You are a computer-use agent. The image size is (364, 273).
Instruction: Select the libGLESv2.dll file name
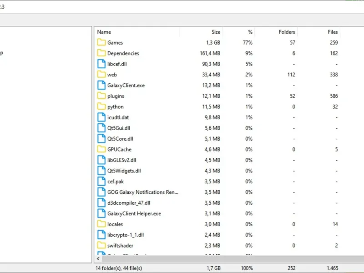pyautogui.click(x=121, y=160)
